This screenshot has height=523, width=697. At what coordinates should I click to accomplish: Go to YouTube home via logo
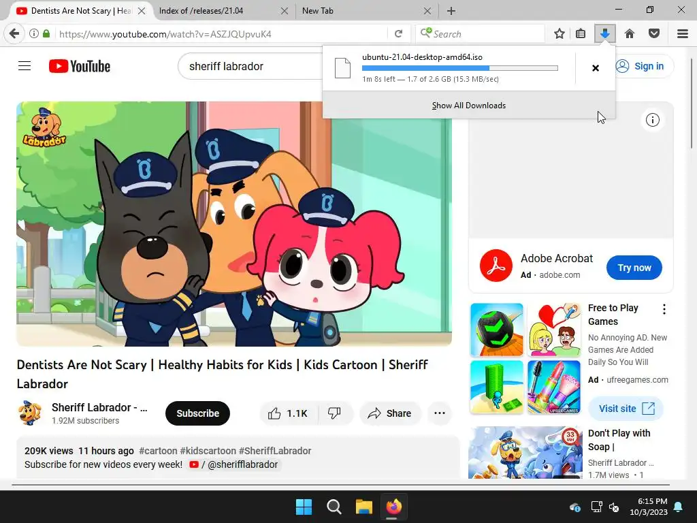click(x=80, y=66)
